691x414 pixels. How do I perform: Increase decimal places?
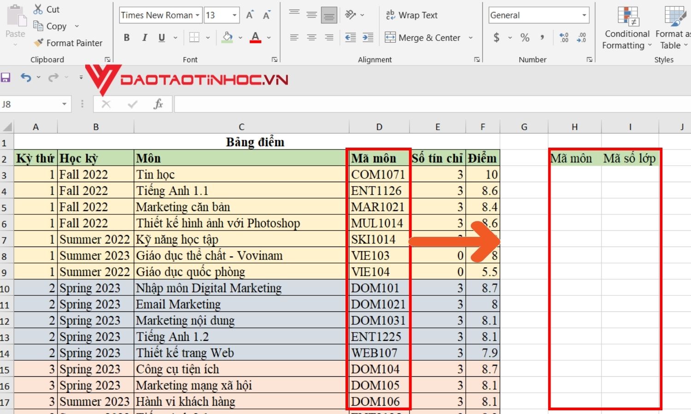563,38
